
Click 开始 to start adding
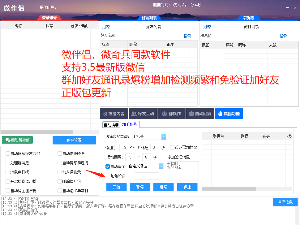click(x=117, y=187)
